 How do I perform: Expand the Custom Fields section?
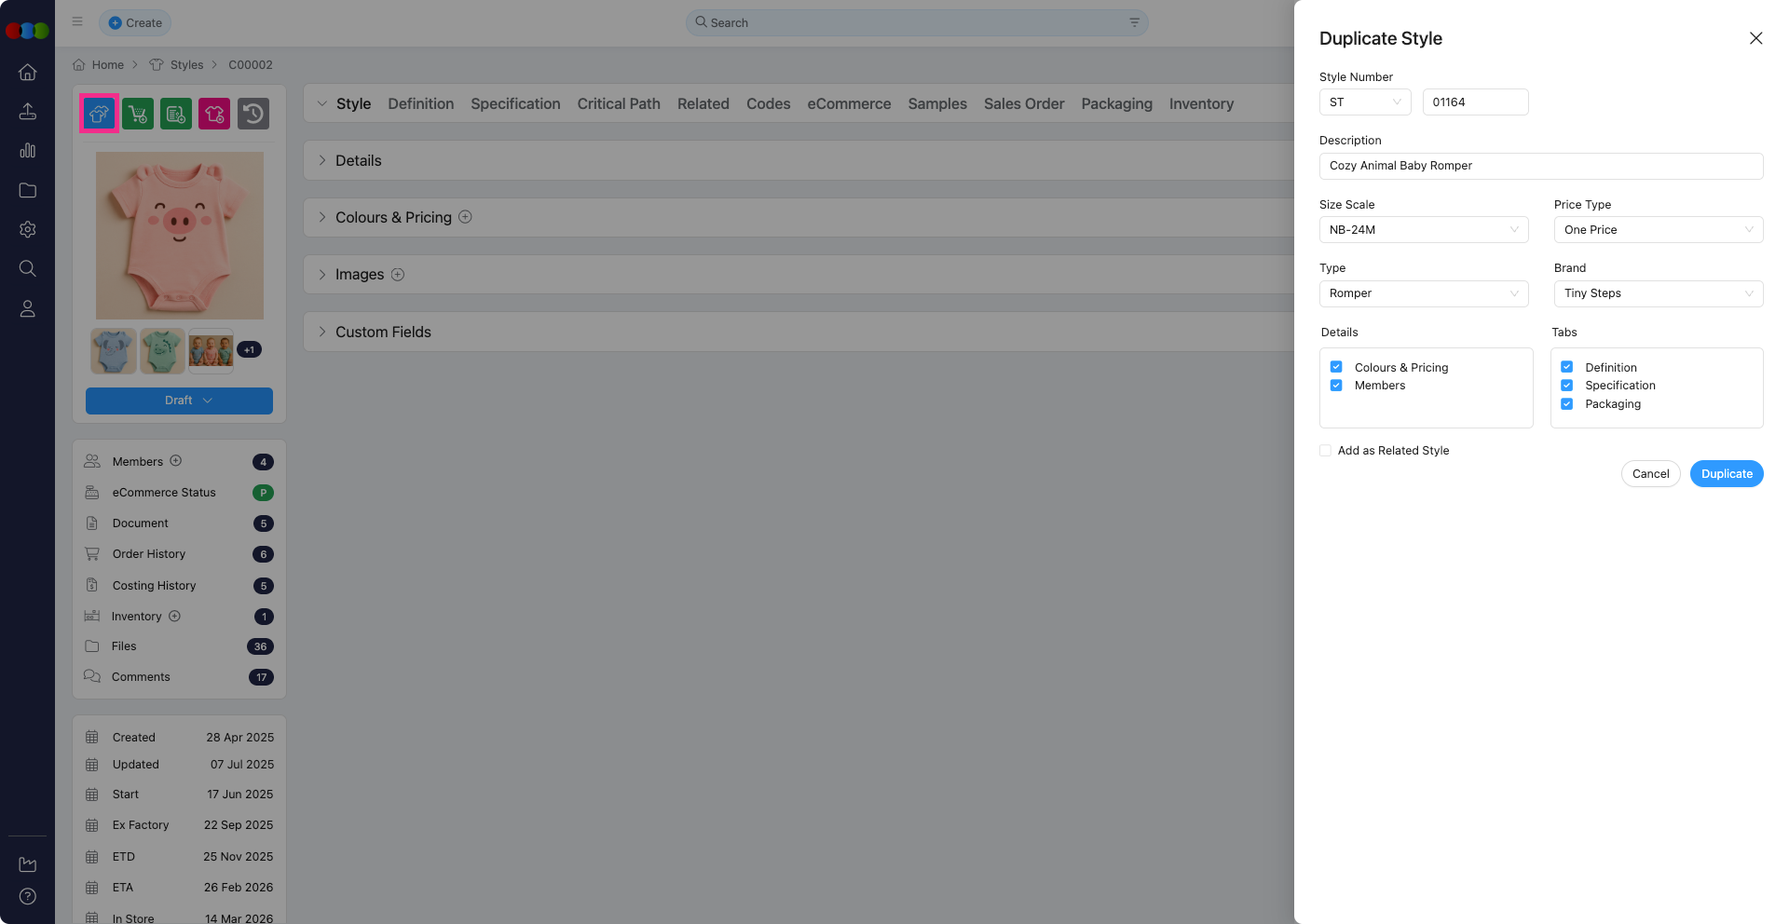pyautogui.click(x=383, y=333)
